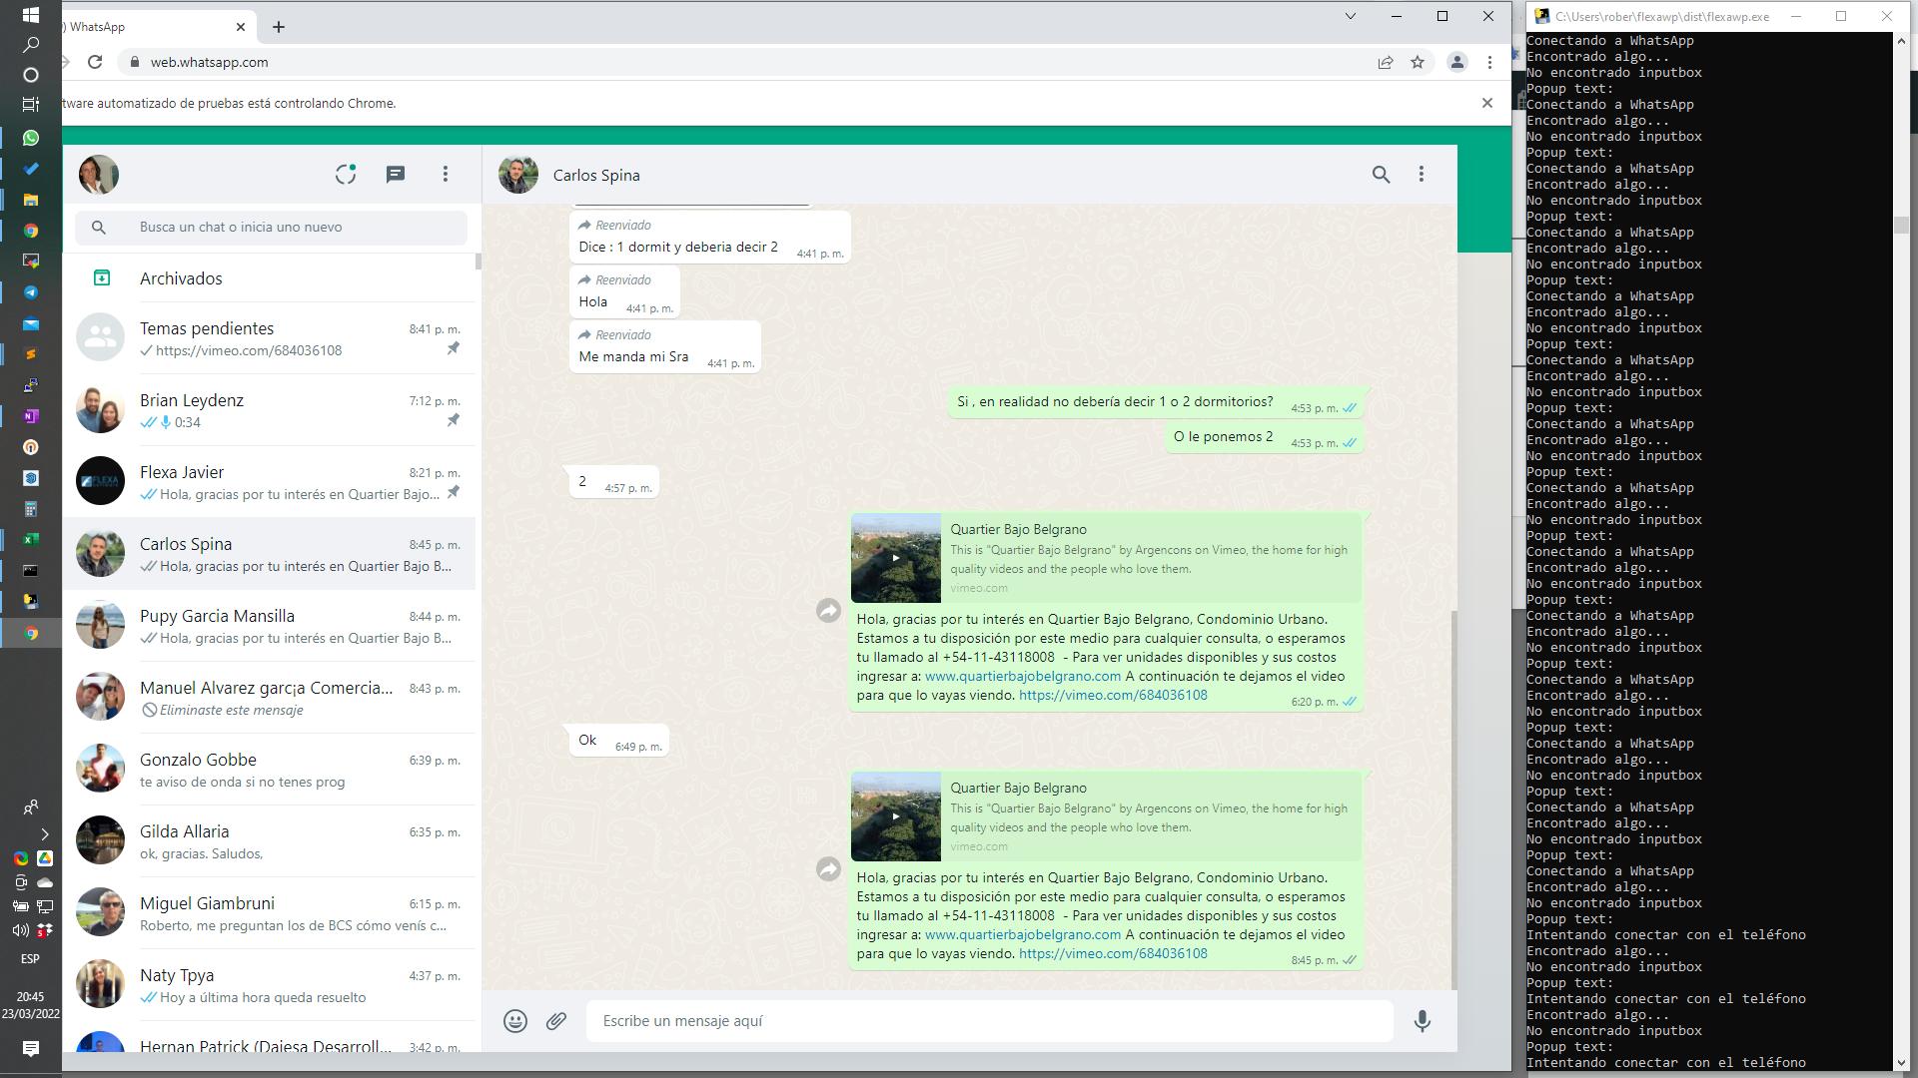Open WhatsApp status updates icon
This screenshot has height=1078, width=1918.
tap(346, 175)
